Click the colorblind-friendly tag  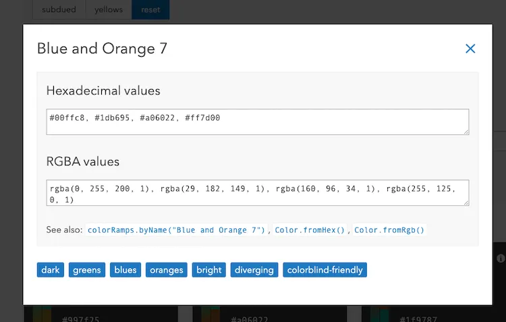[x=325, y=270]
